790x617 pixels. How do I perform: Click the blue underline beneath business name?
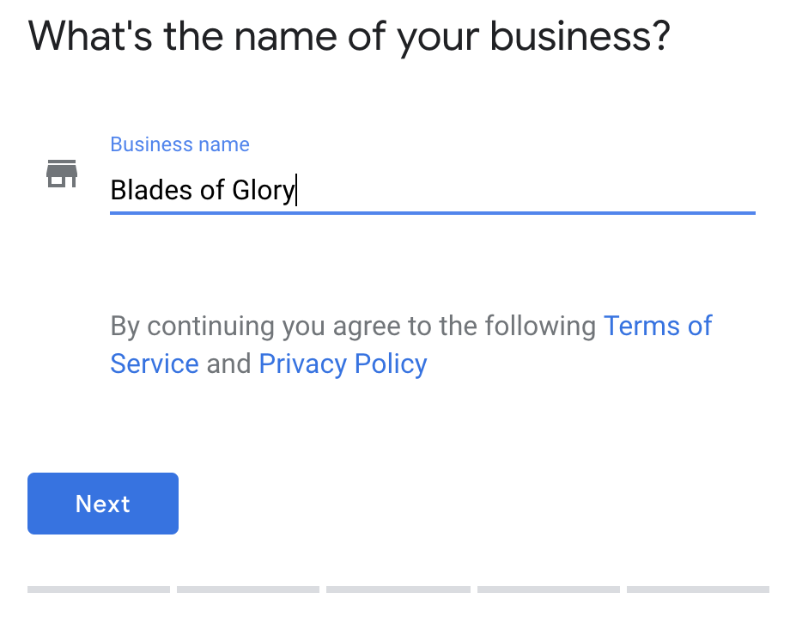432,213
